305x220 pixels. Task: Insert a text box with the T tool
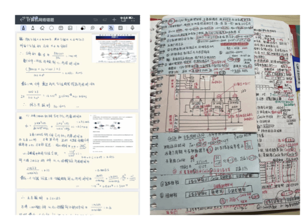pos(61,28)
